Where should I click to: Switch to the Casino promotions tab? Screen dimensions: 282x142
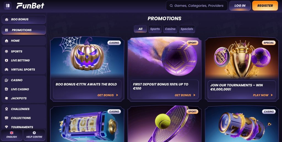tap(170, 29)
